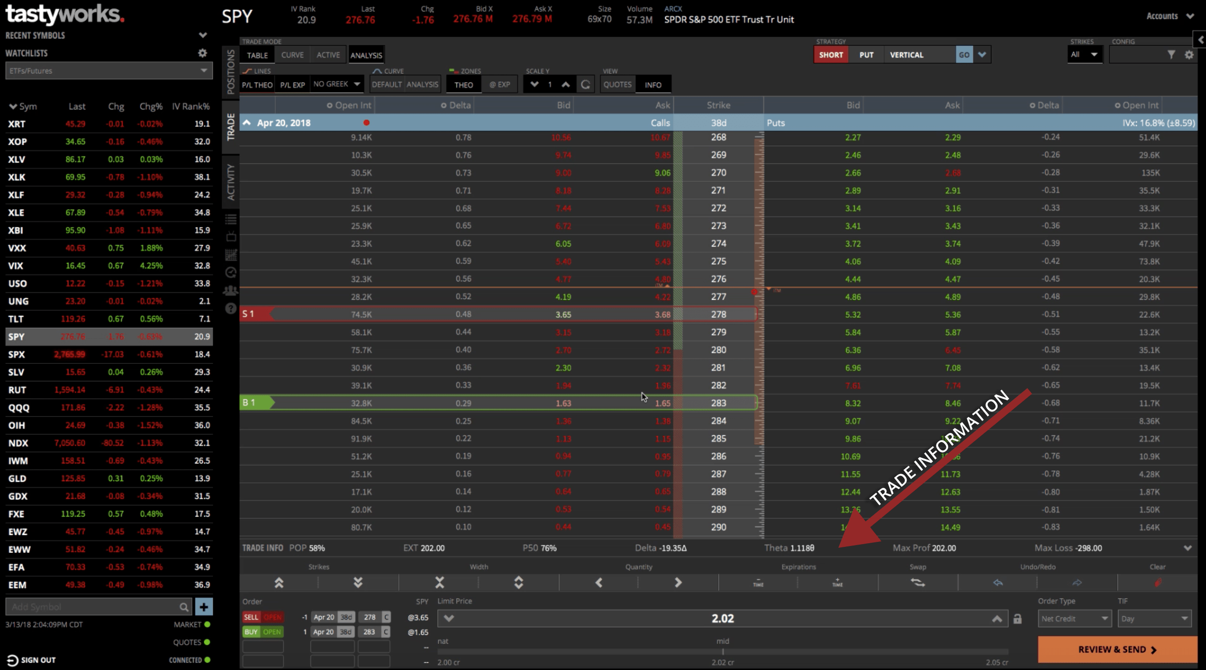1206x670 pixels.
Task: Toggle P/L THEO line
Action: tap(257, 85)
